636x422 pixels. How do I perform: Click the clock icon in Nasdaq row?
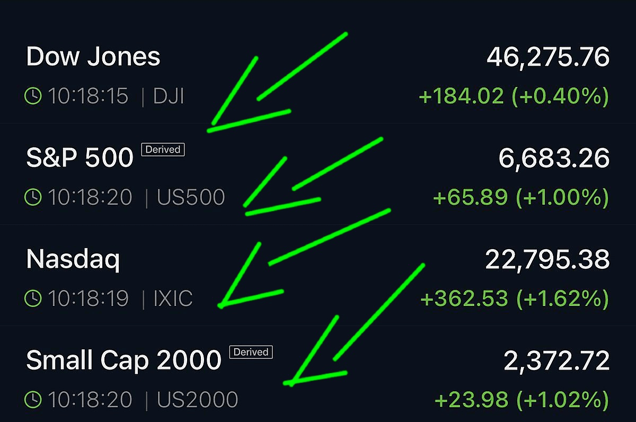coord(33,298)
